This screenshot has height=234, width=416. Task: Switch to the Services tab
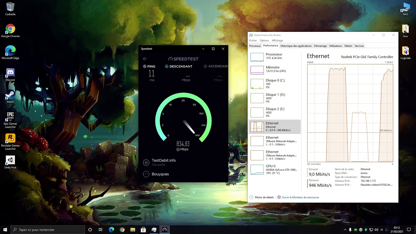[x=359, y=46]
